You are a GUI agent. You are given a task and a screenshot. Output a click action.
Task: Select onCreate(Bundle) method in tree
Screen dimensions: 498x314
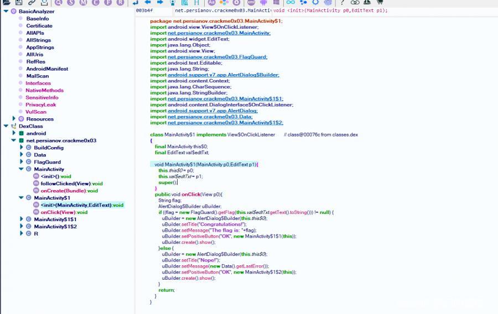(69, 191)
